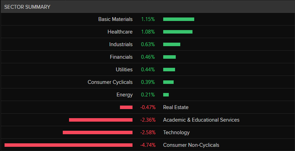Select the Utilities sector

[124, 70]
